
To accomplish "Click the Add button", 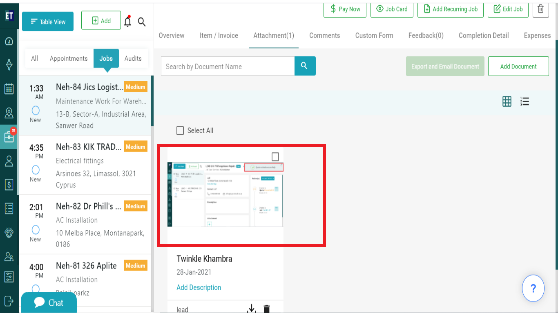I will 101,20.
